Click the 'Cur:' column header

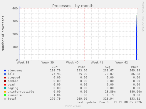[55, 67]
